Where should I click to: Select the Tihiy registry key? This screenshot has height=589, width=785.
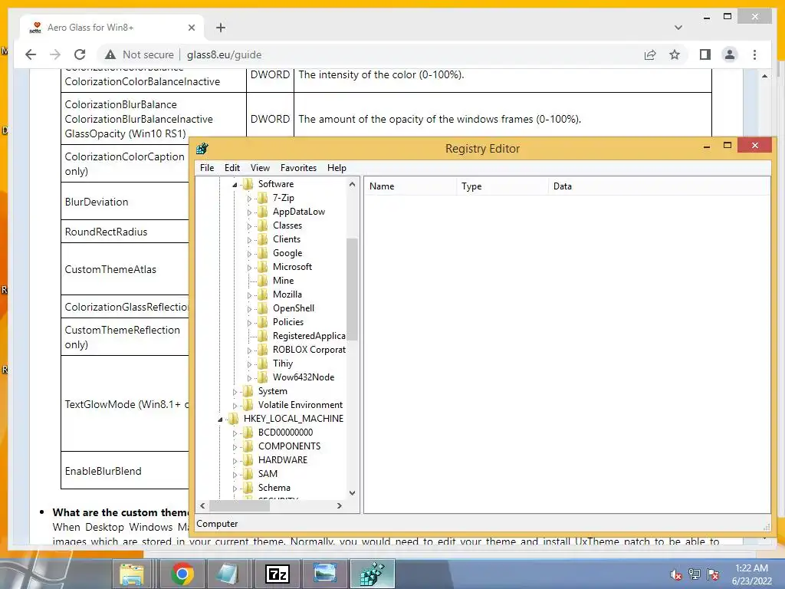[283, 364]
